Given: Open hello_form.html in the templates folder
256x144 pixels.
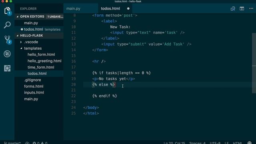Looking at the screenshot, I should point(41,54).
